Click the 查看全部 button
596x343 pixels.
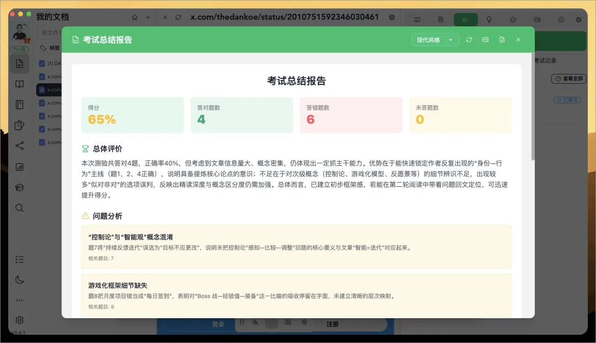tap(568, 79)
